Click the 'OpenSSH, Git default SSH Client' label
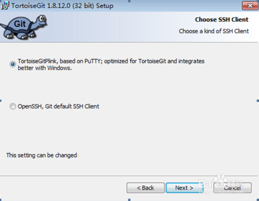The width and height of the screenshot is (259, 201). [x=59, y=106]
